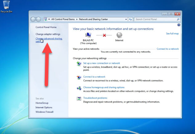Viewport: 195px width, 134px height.
Task: Open Windows Firewall under See also
Action: coord(44,112)
